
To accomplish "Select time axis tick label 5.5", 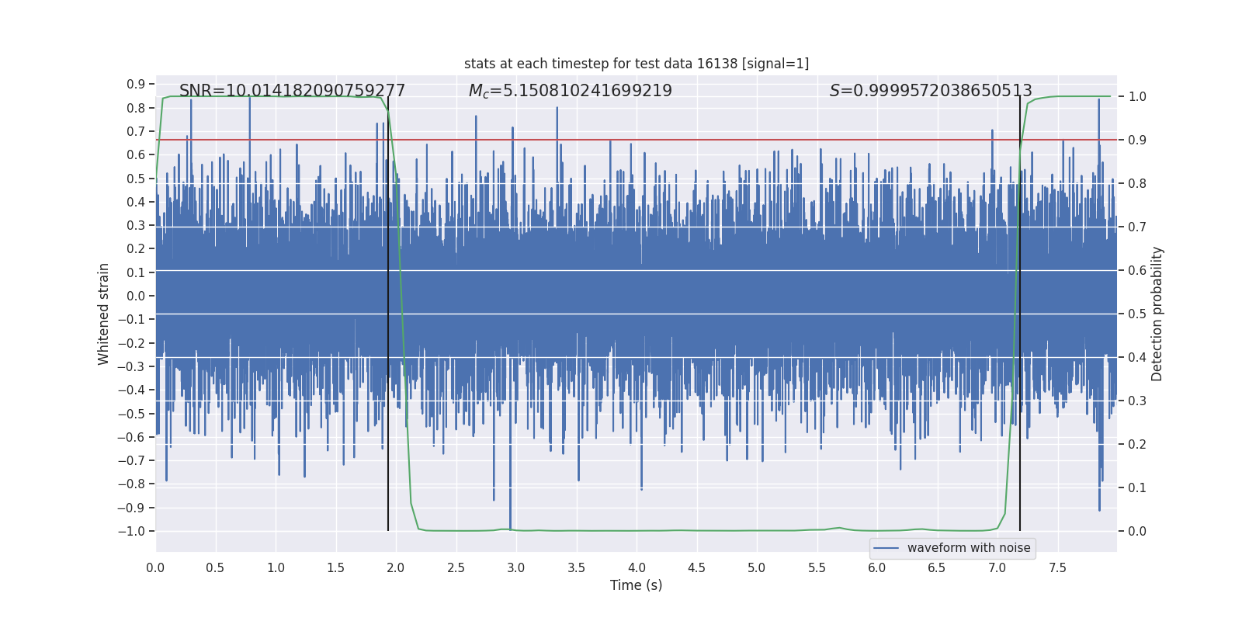I will [817, 567].
